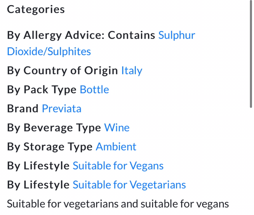Open the Sulphur allergy category link

click(x=177, y=35)
